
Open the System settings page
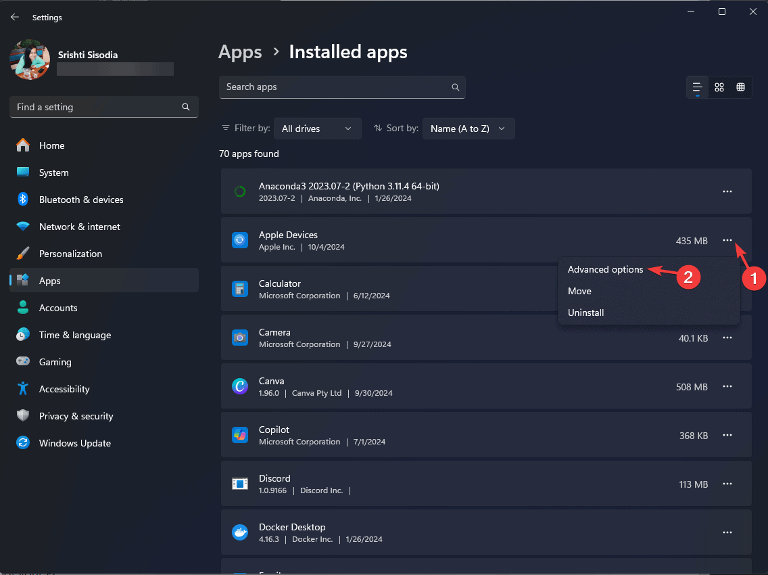pyautogui.click(x=104, y=172)
